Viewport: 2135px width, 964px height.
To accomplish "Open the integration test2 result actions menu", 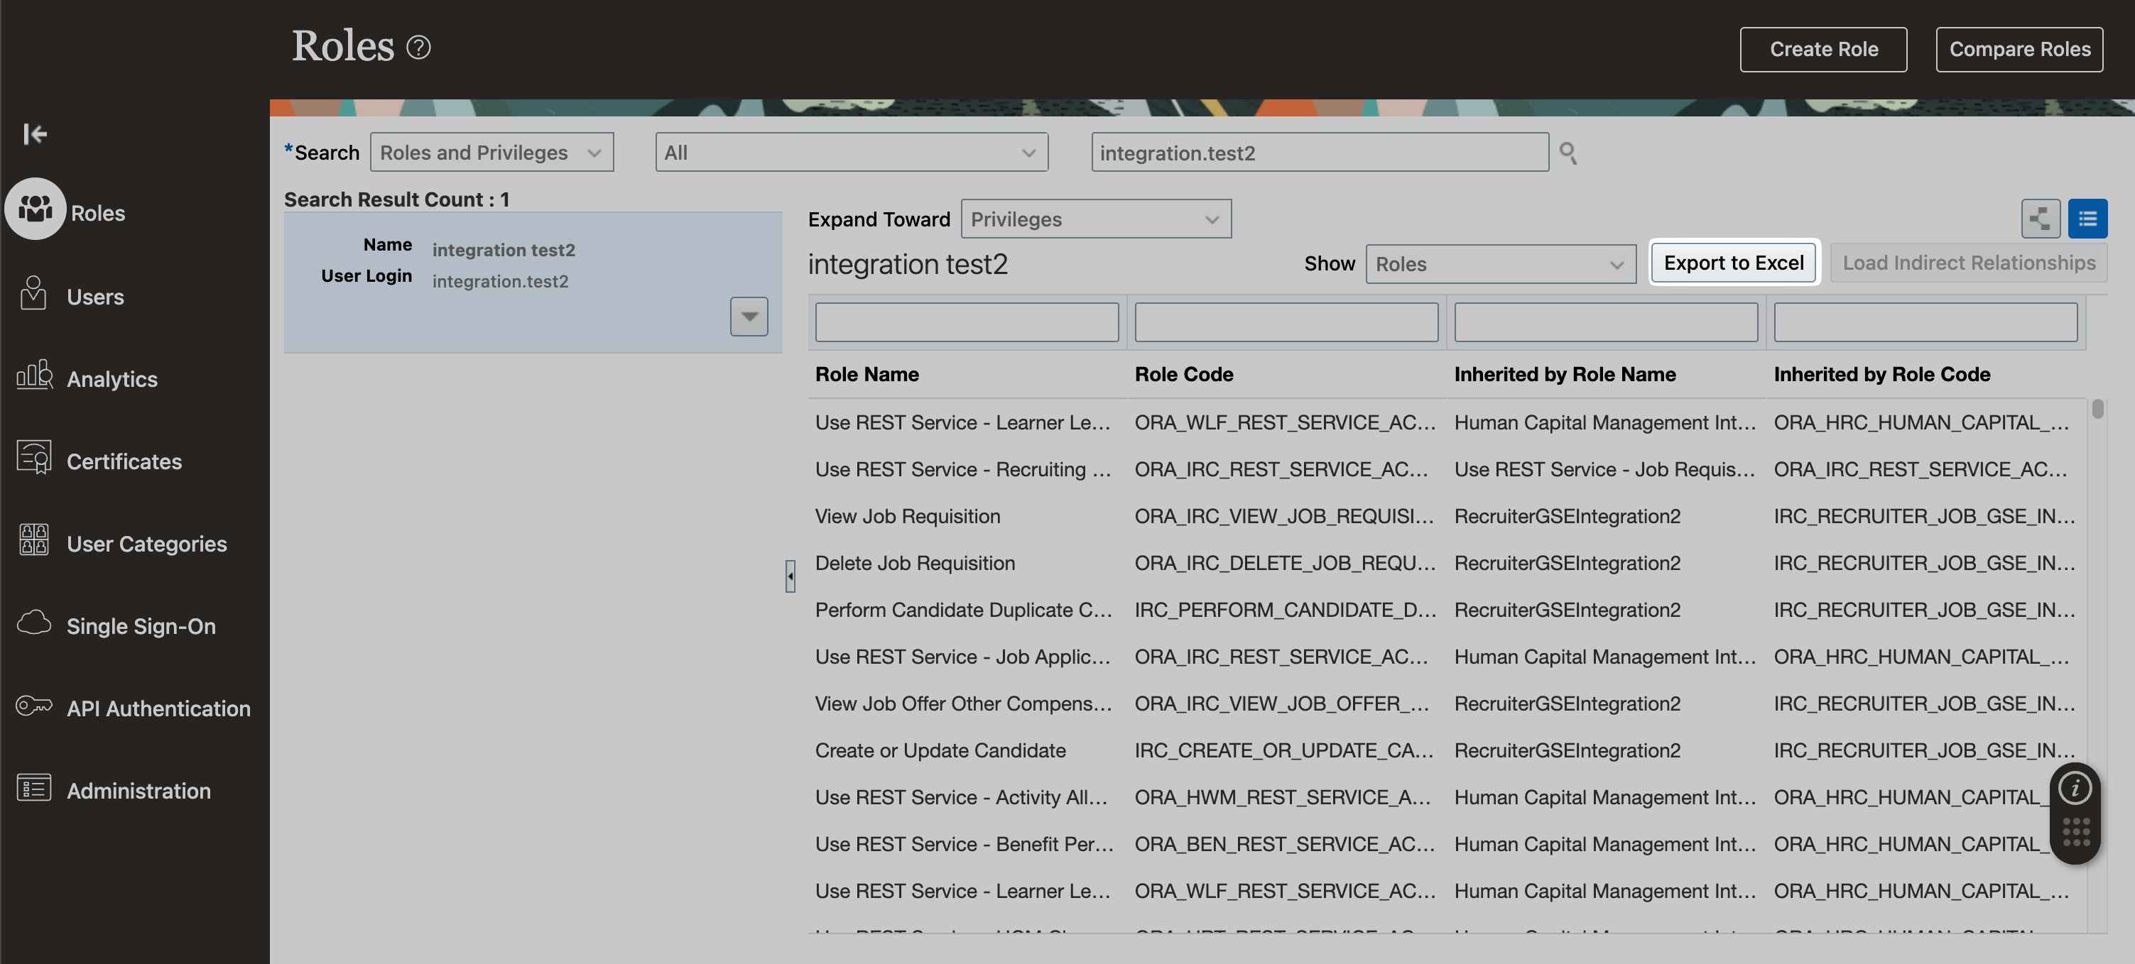I will tap(749, 317).
